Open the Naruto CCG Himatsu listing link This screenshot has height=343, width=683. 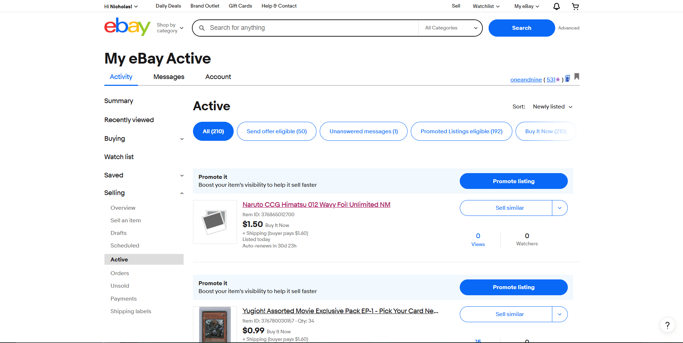tap(316, 204)
